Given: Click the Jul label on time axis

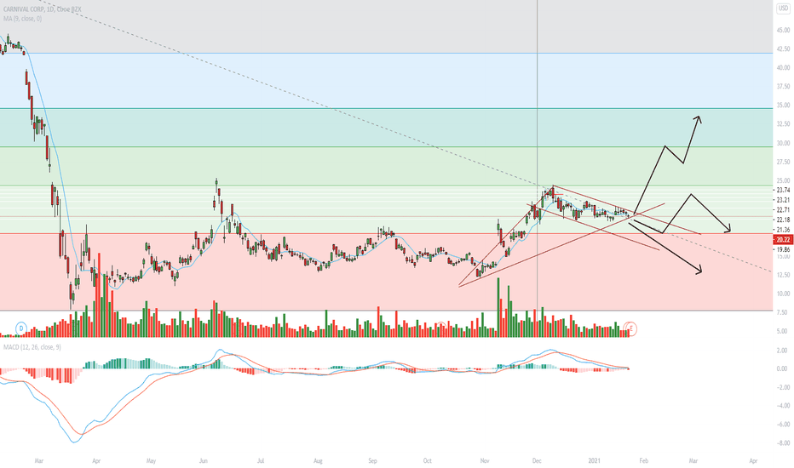Looking at the screenshot, I should (261, 461).
